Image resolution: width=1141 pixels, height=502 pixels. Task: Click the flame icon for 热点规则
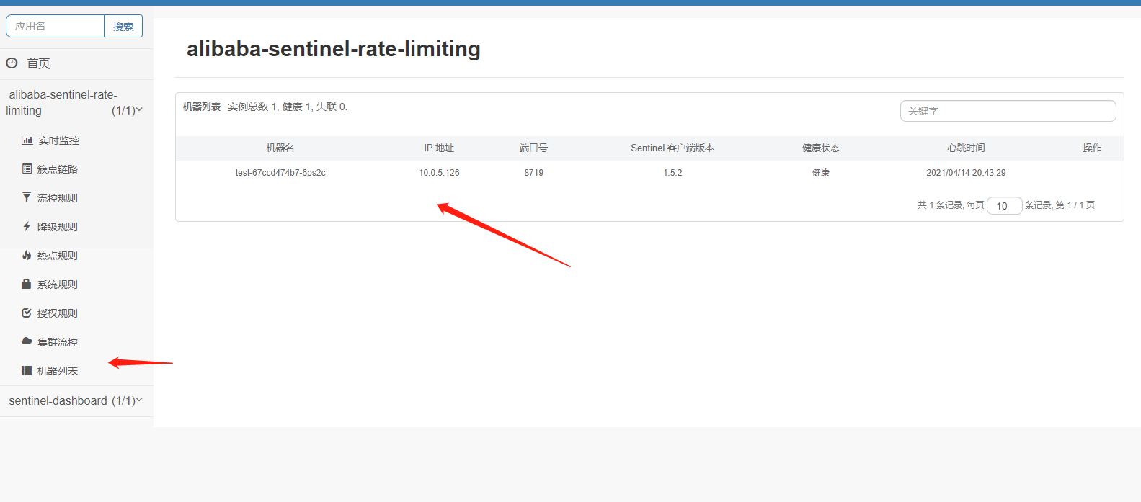(x=27, y=255)
